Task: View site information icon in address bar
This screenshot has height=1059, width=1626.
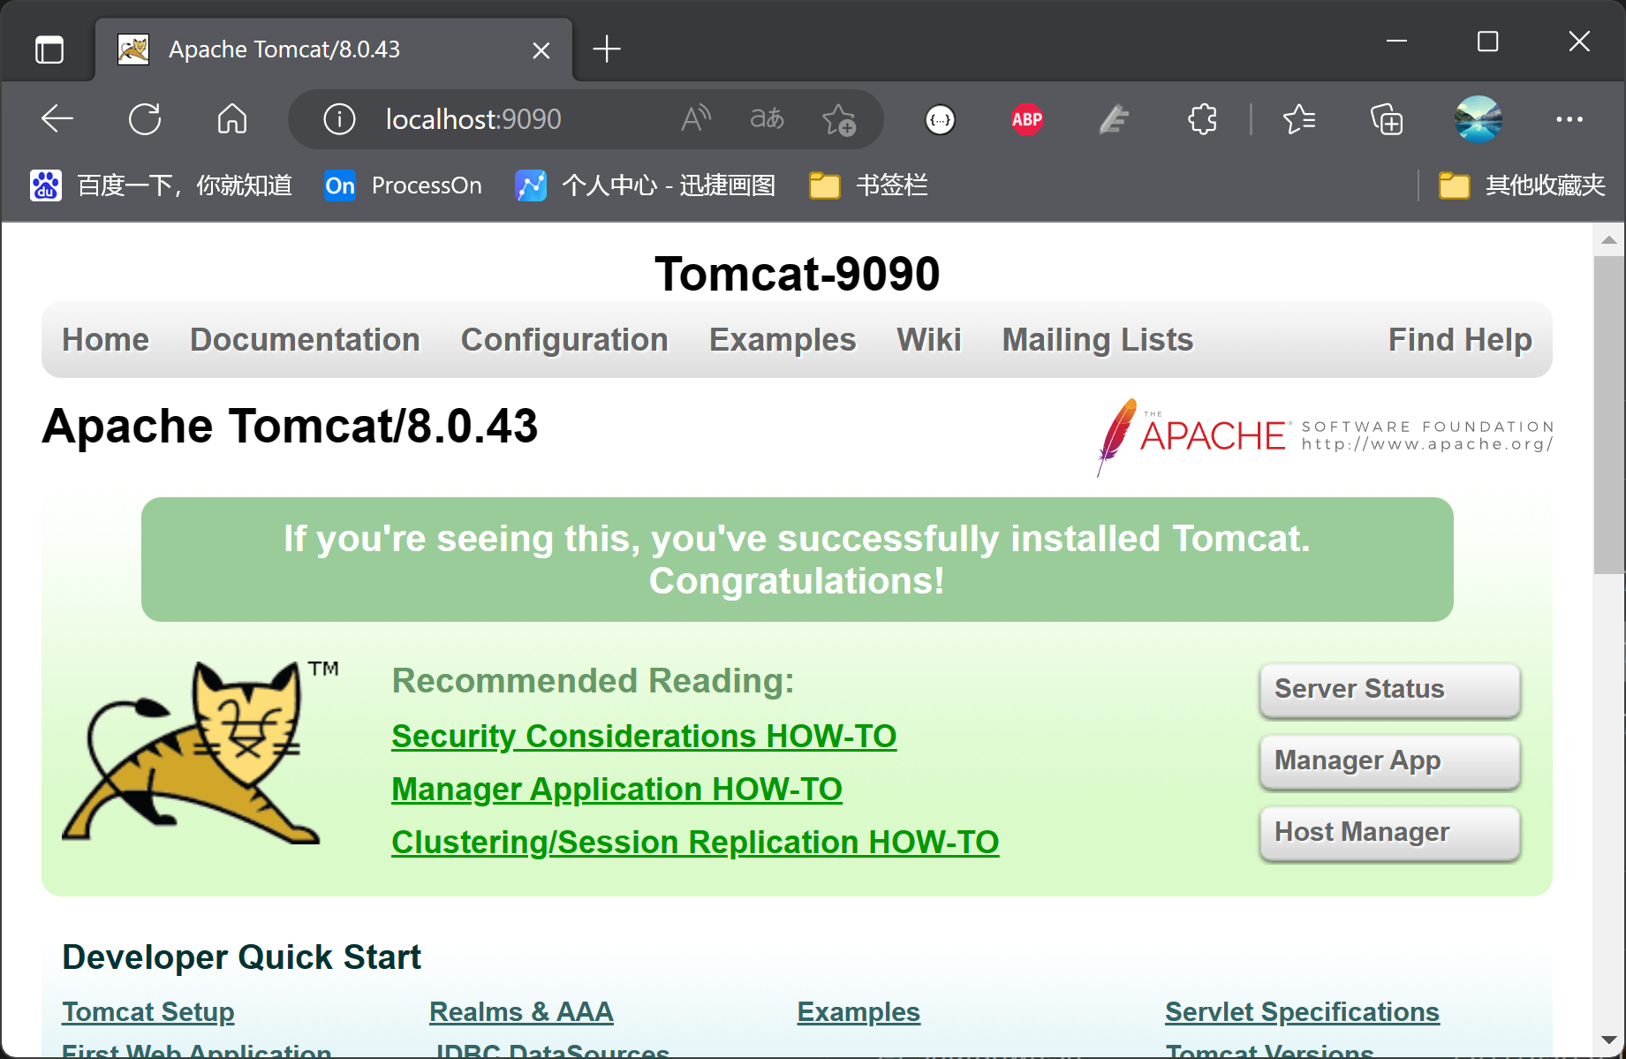Action: [x=339, y=119]
